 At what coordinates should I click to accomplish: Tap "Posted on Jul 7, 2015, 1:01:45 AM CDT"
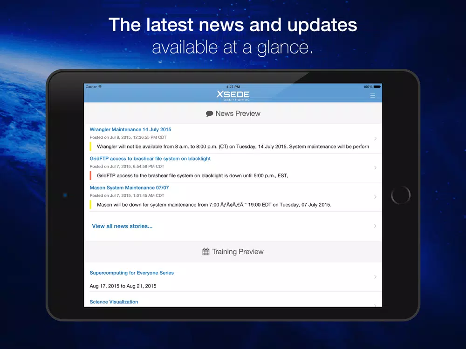click(x=127, y=195)
